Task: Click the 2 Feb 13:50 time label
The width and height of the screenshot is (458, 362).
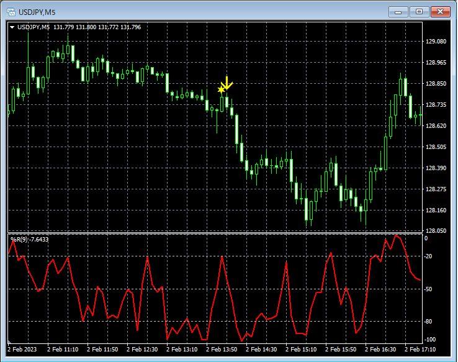Action: [x=222, y=350]
